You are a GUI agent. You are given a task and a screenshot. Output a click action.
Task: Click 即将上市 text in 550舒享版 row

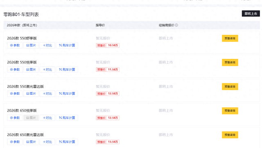tap(166, 38)
